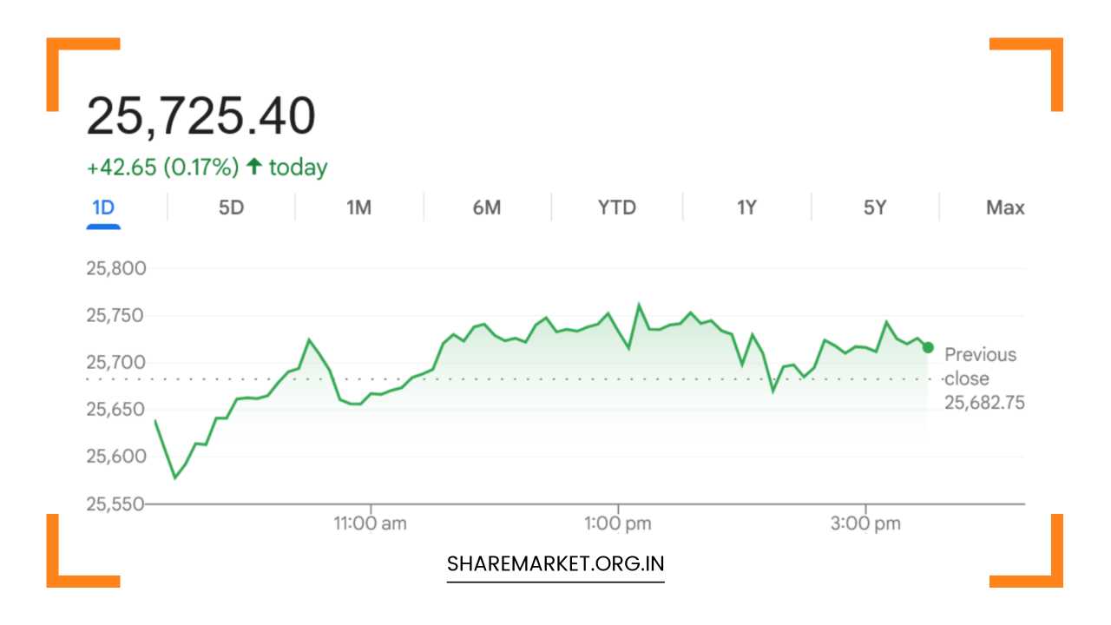Viewport: 1111px width, 625px height.
Task: Click the 25,800 gridline label
Action: click(117, 268)
